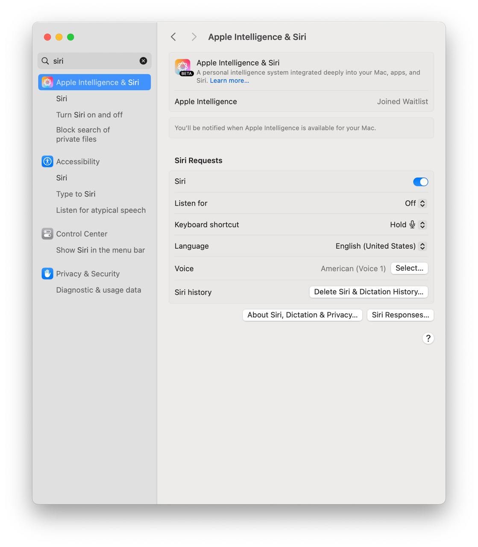Screen dimensions: 478x547
Task: Select Accessibility in the sidebar
Action: [x=78, y=162]
